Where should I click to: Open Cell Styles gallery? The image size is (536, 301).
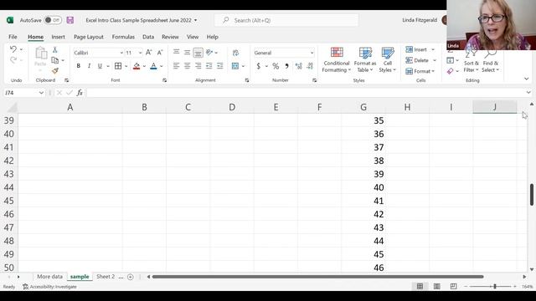[387, 59]
